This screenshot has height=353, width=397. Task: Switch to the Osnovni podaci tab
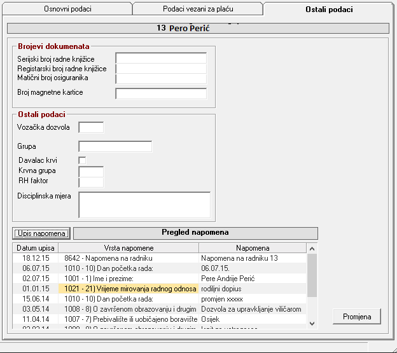pyautogui.click(x=67, y=10)
